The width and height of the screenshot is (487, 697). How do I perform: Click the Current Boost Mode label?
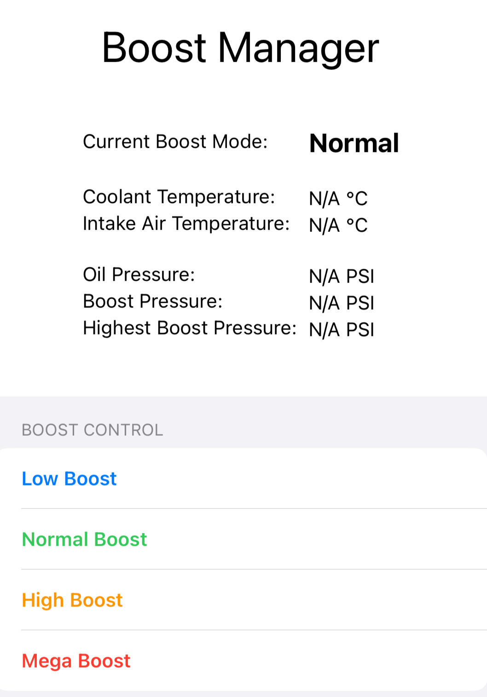tap(175, 142)
